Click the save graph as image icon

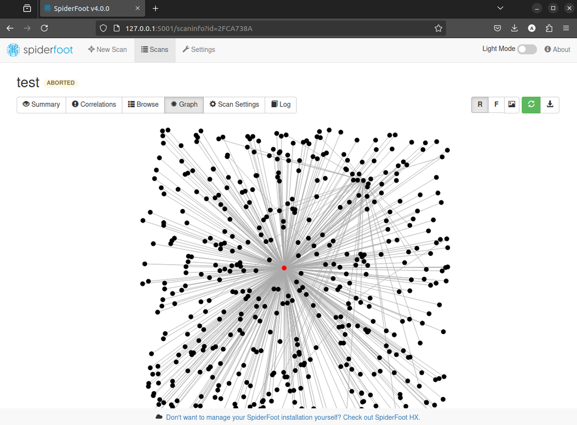click(x=512, y=105)
